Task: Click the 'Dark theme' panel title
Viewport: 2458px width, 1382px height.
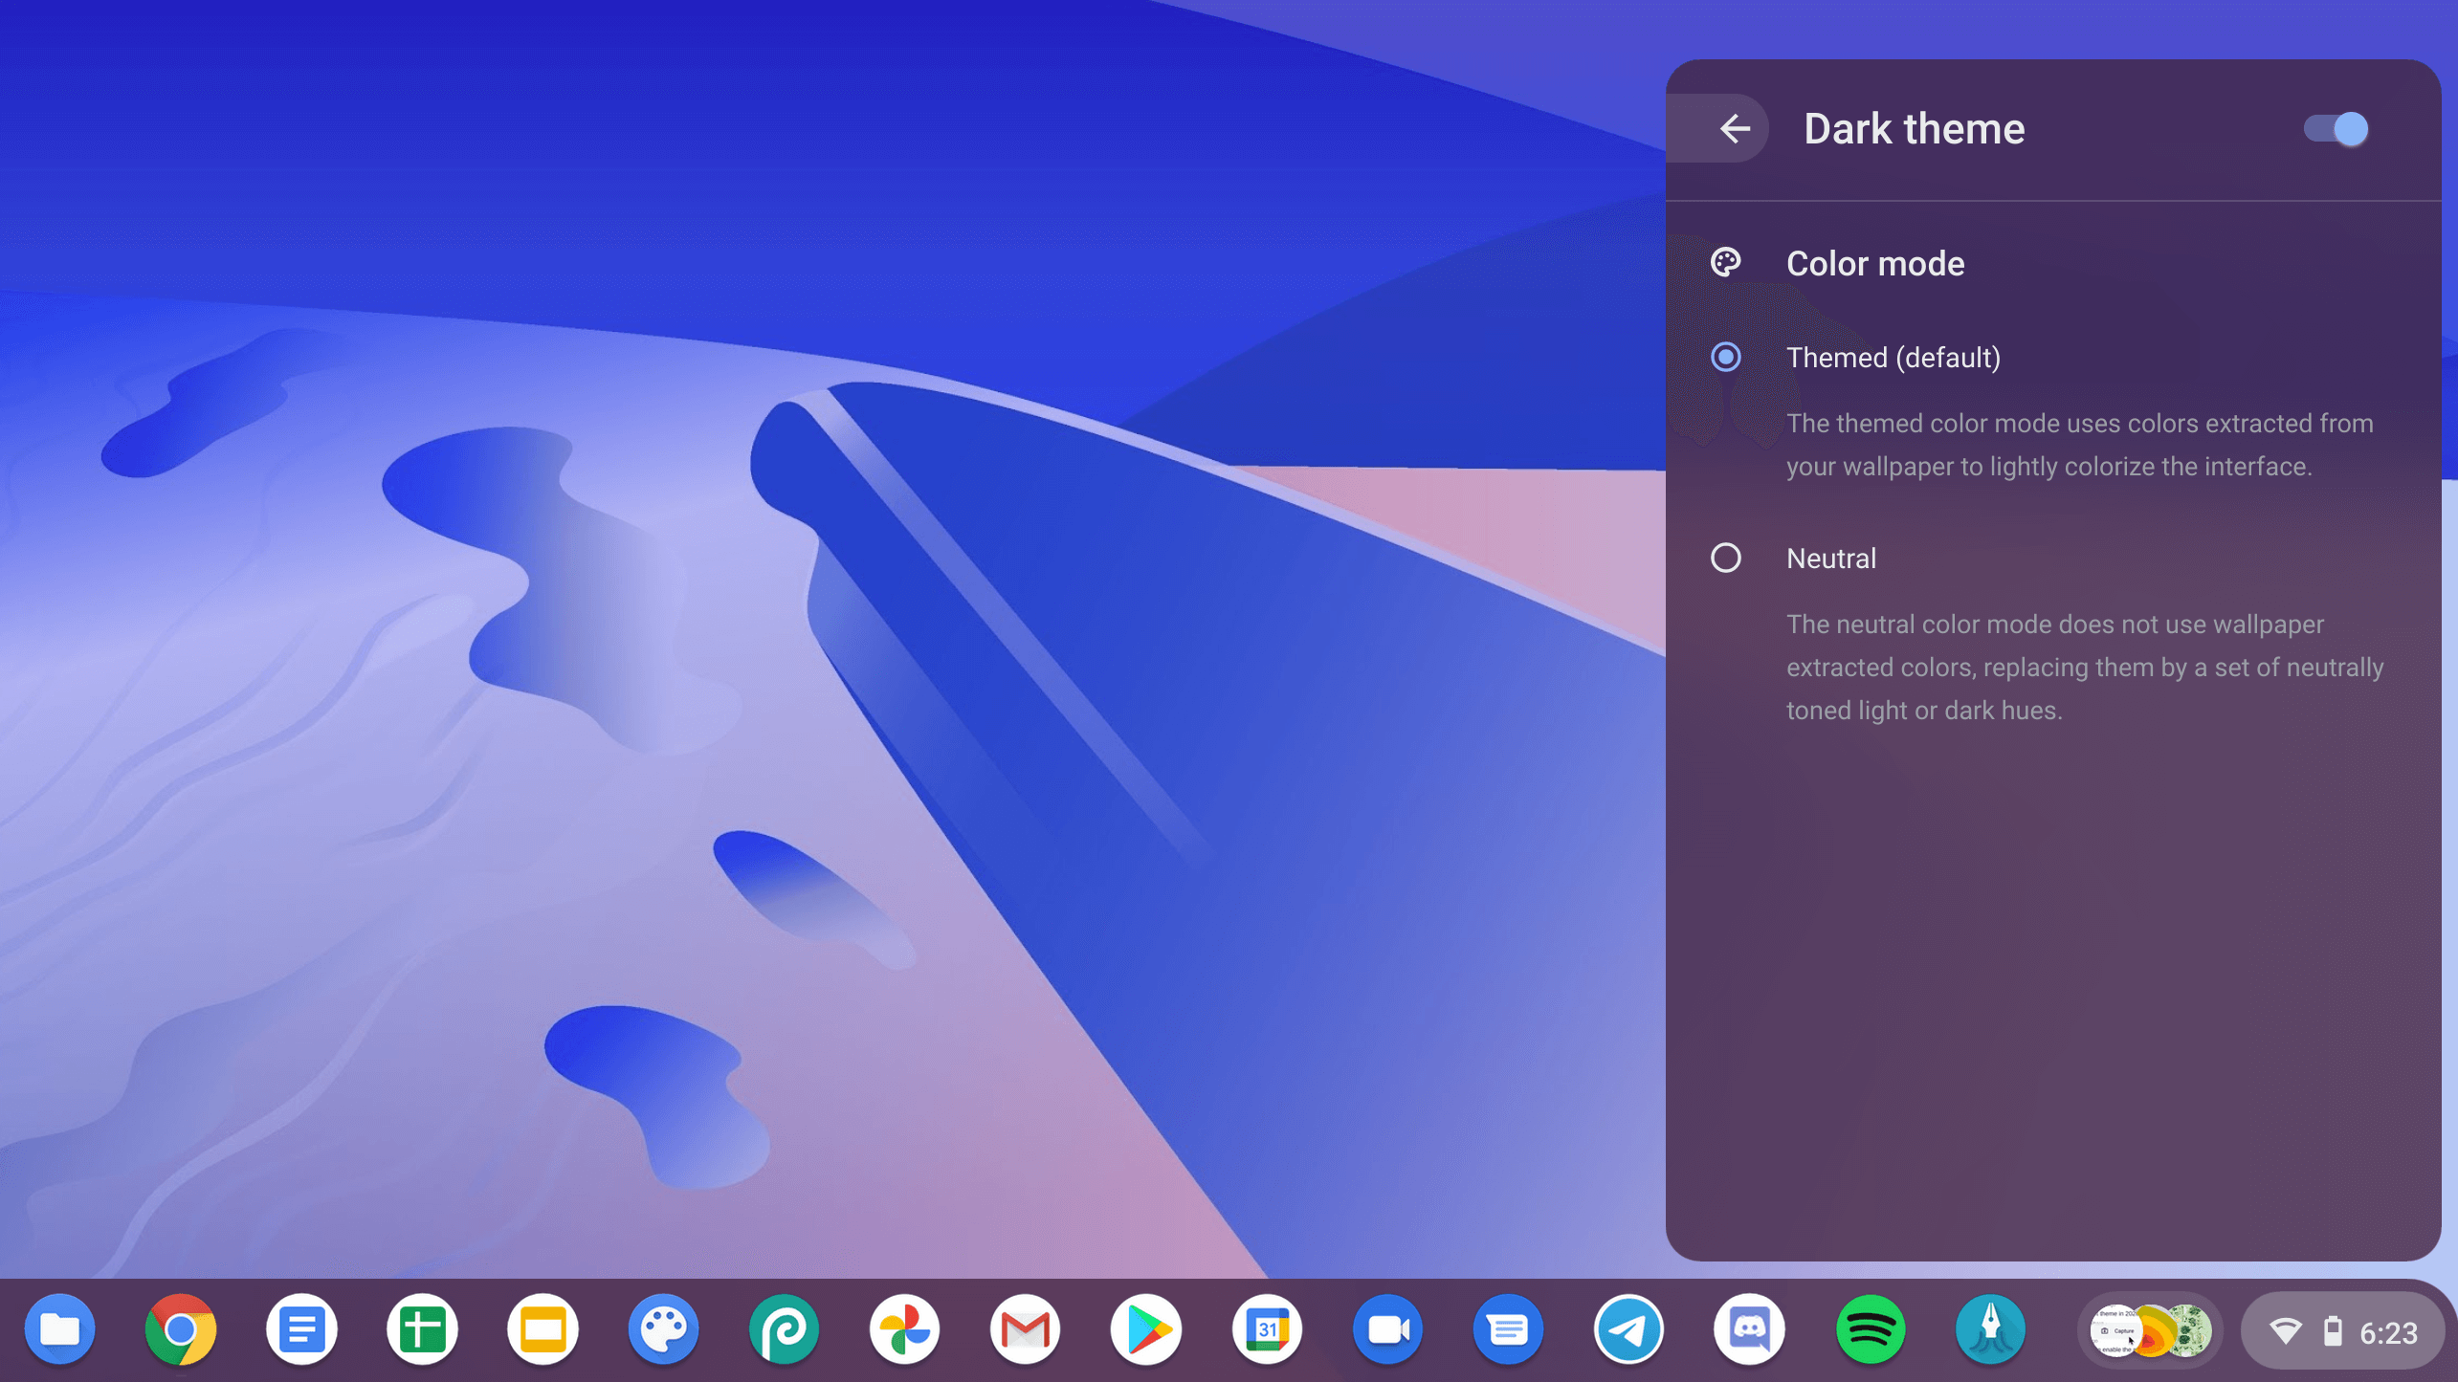Action: tap(1915, 129)
